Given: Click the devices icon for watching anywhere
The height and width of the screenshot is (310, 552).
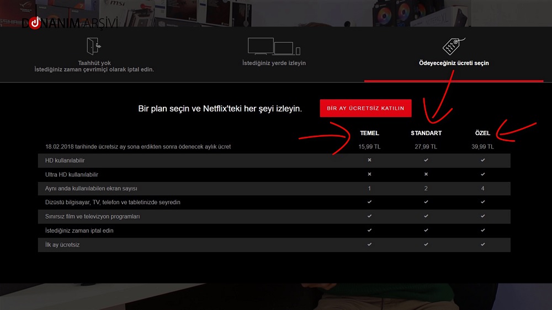Looking at the screenshot, I should 274,46.
